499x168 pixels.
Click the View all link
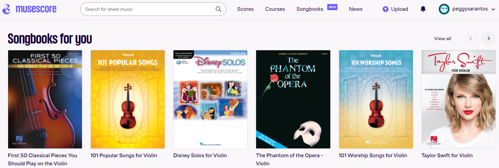click(443, 38)
